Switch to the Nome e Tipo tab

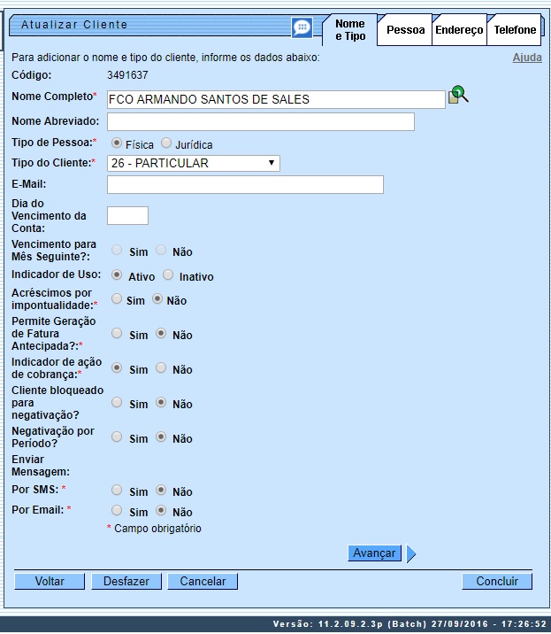350,30
